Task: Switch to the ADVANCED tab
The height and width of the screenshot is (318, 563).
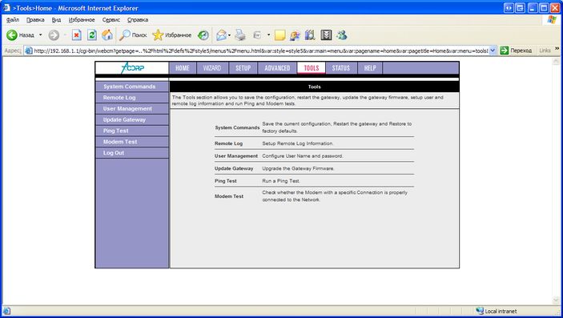Action: coord(277,68)
